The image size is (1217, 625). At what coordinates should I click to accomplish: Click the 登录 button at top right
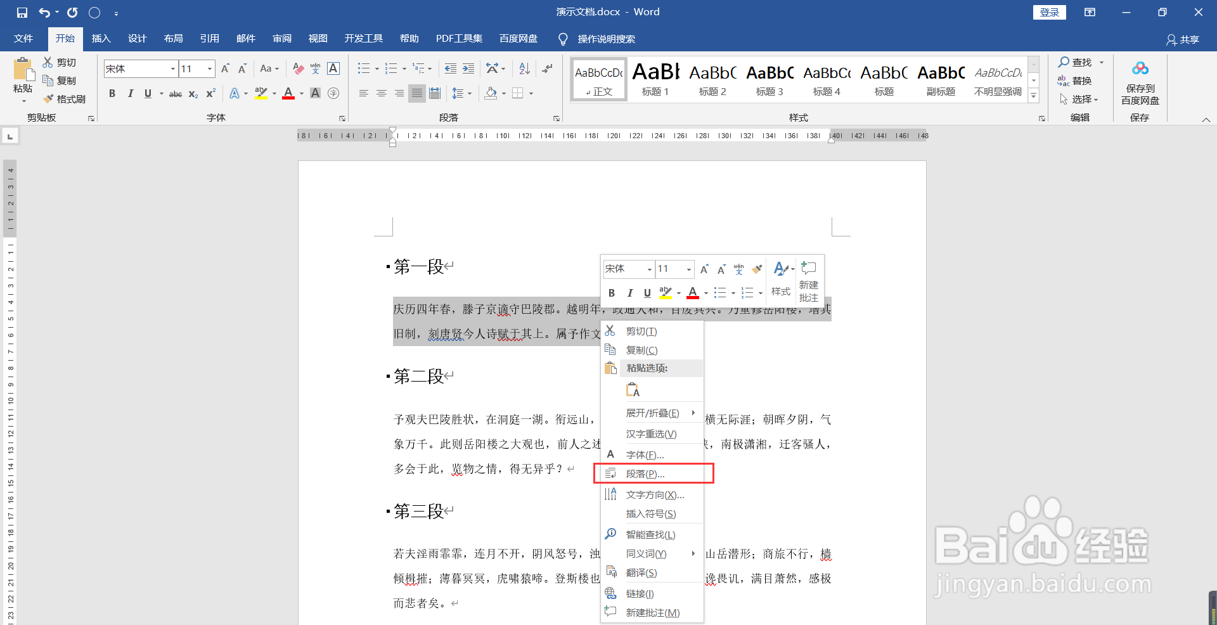1049,12
